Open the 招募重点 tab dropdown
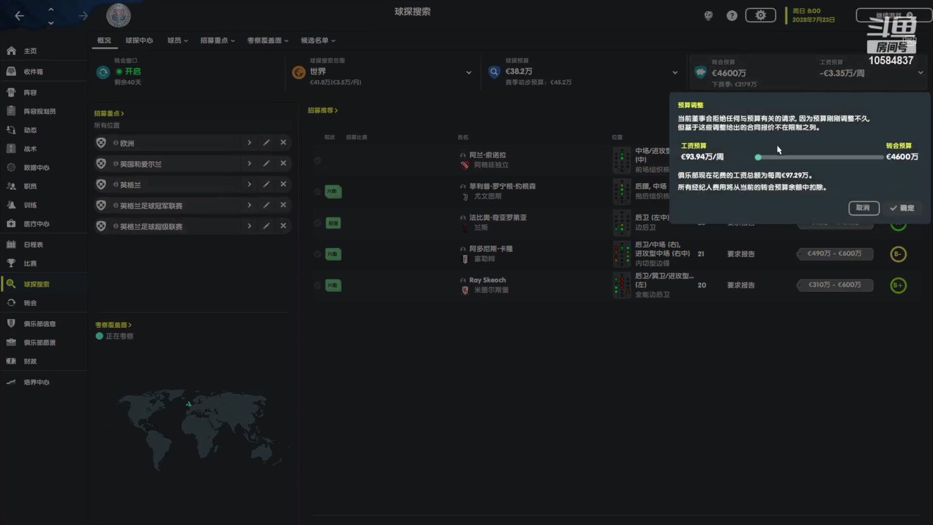 coord(217,40)
